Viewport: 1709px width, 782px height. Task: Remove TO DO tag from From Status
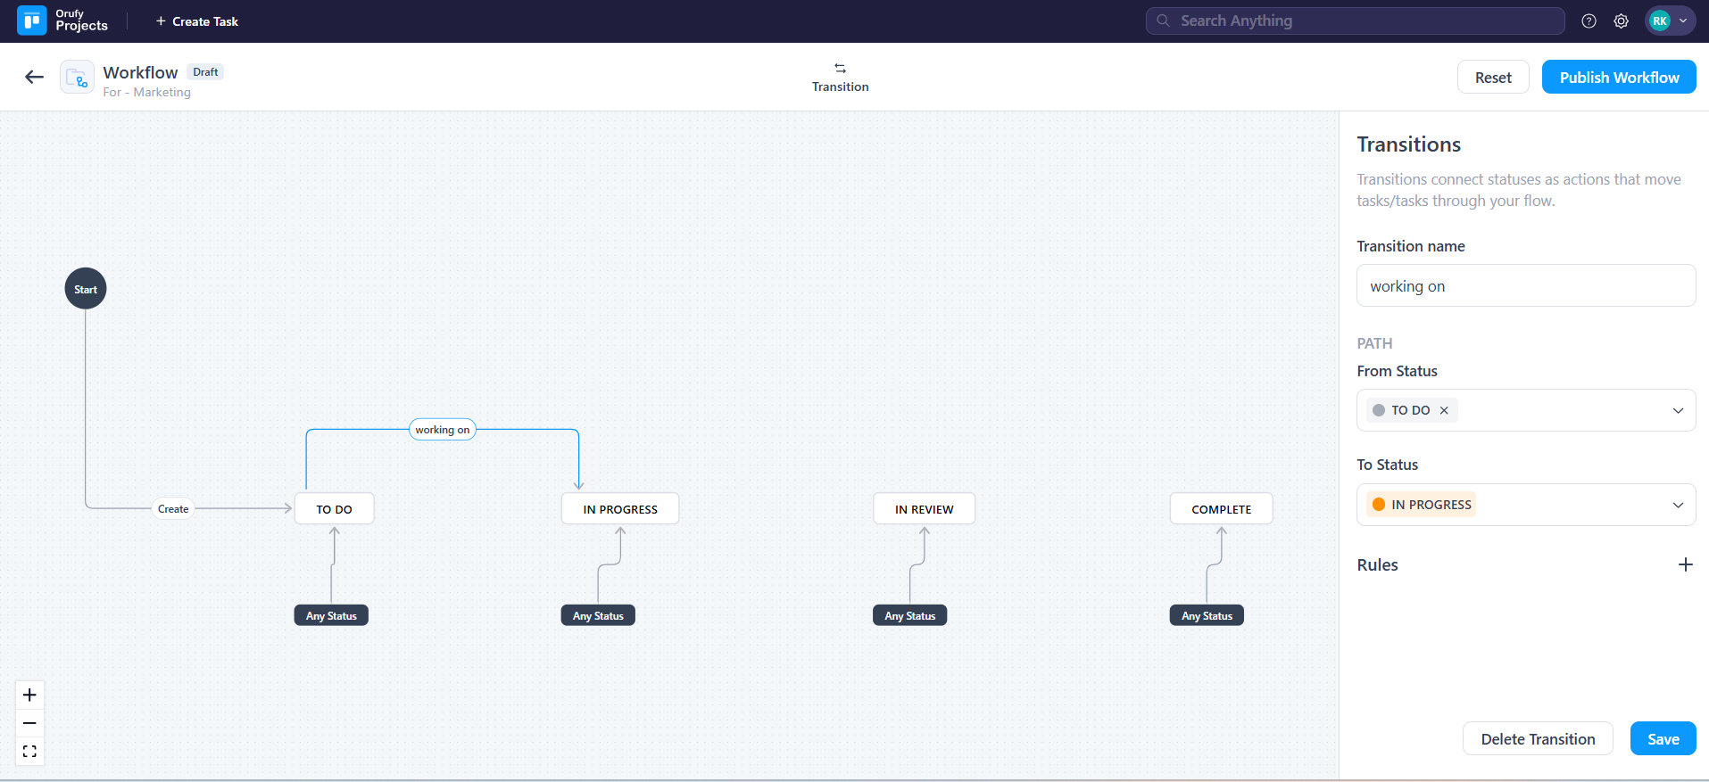1444,410
